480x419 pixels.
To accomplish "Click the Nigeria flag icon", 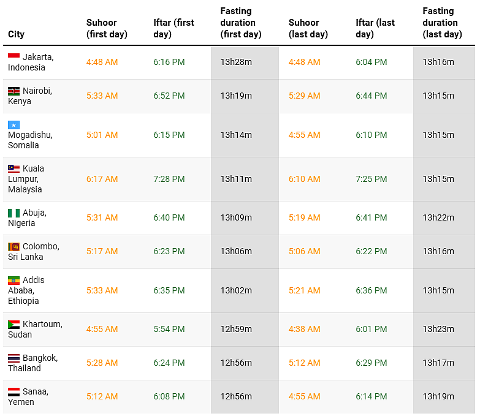I will point(13,213).
